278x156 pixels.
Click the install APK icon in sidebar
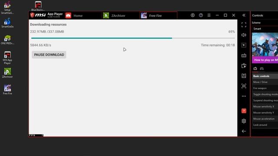244,76
